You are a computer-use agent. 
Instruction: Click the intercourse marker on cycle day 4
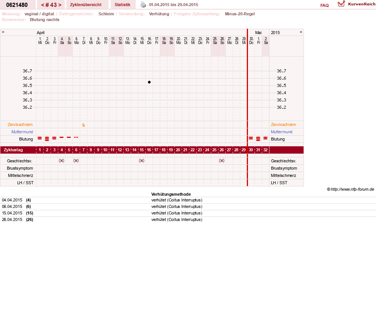tap(62, 160)
